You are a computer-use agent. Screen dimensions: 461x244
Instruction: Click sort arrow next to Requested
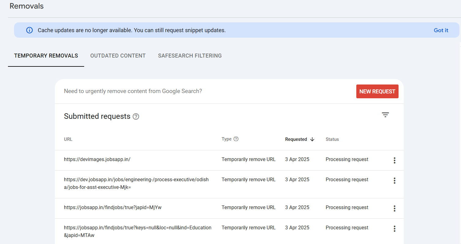[312, 139]
